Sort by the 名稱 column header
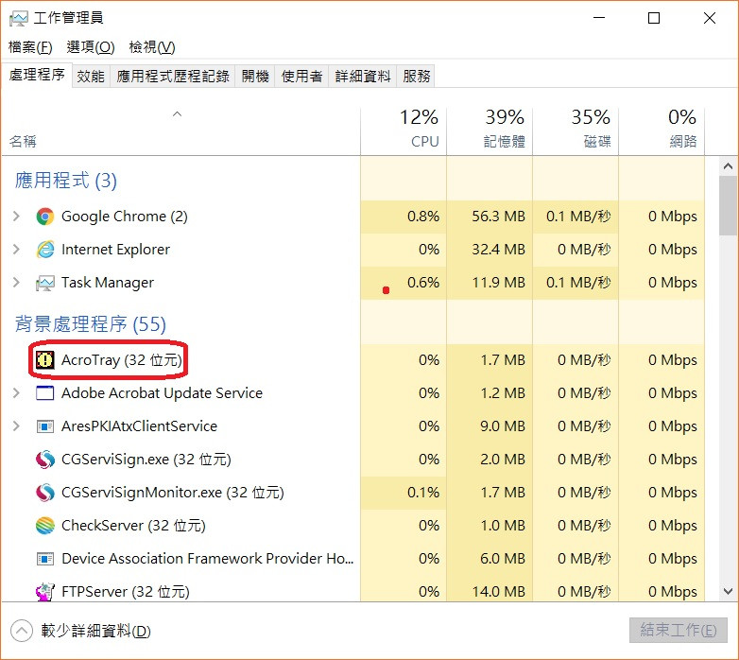The height and width of the screenshot is (660, 739). tap(181, 131)
